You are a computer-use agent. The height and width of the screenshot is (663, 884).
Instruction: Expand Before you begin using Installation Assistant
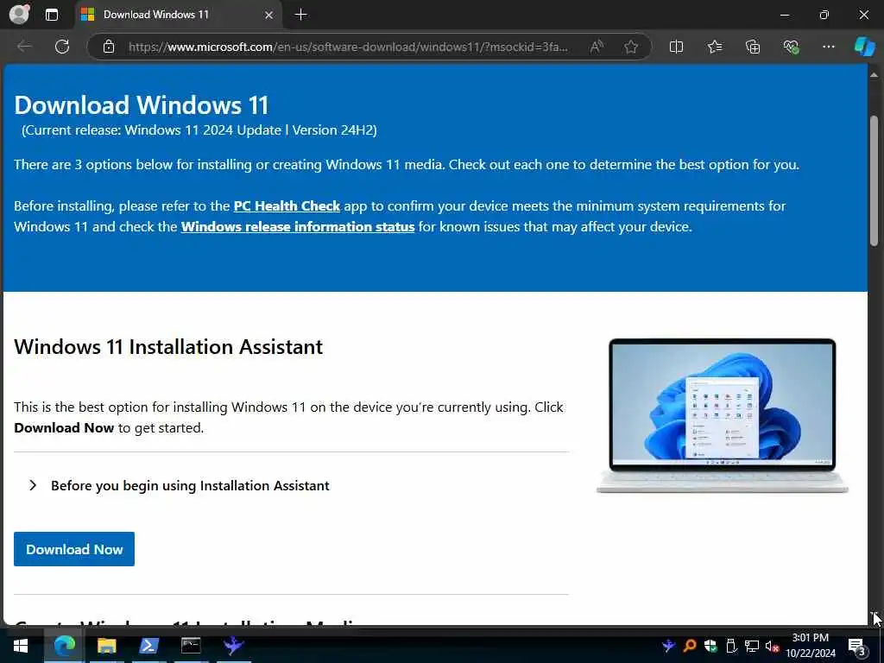pos(179,485)
